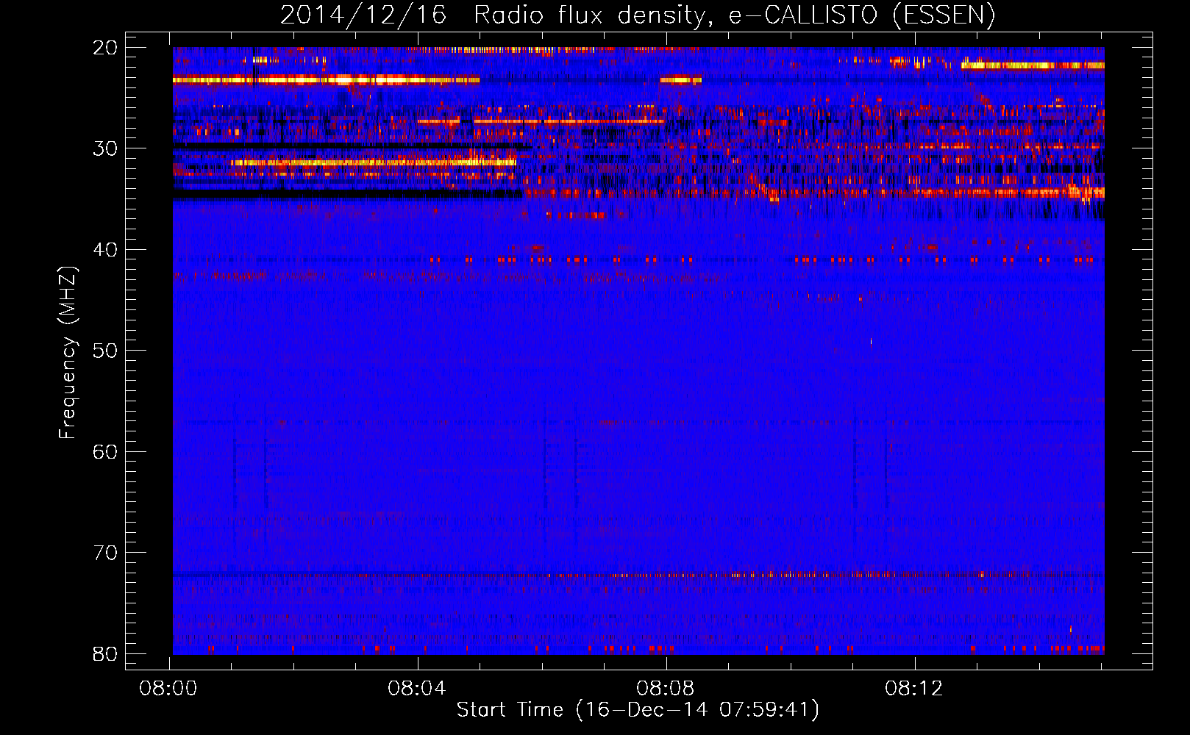Click the 20 MHz frequency tick label
The width and height of the screenshot is (1190, 735).
pyautogui.click(x=105, y=48)
